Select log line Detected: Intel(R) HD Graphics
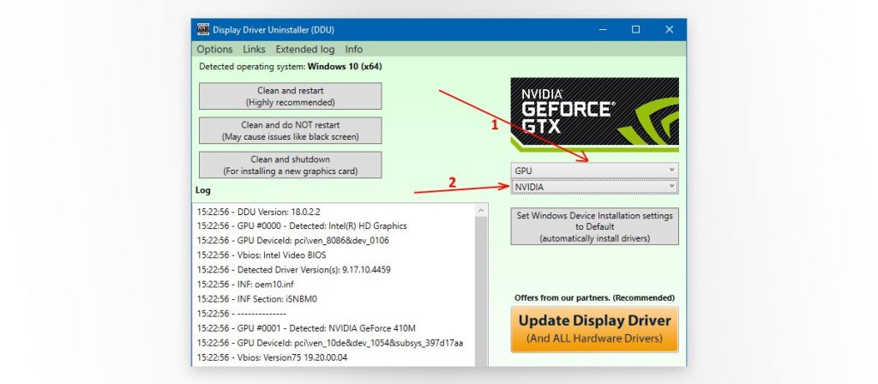This screenshot has height=384, width=878. (302, 226)
